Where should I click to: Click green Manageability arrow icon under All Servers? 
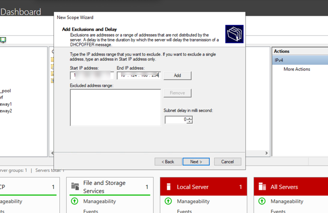point(262,201)
